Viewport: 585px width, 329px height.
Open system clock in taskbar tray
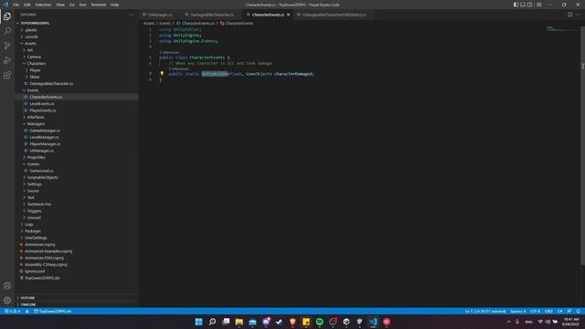tap(571, 322)
